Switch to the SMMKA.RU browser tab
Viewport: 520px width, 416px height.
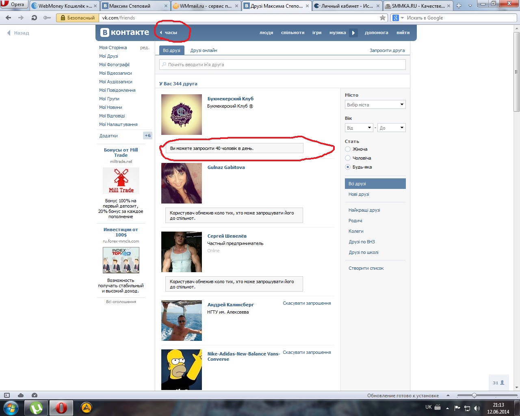coord(418,6)
